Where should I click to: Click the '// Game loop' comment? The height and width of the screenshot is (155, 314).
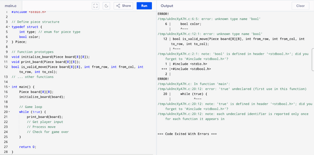pyautogui.click(x=31, y=107)
